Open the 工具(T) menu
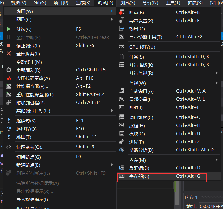Viewport: 223px width, 209px height. (173, 3)
